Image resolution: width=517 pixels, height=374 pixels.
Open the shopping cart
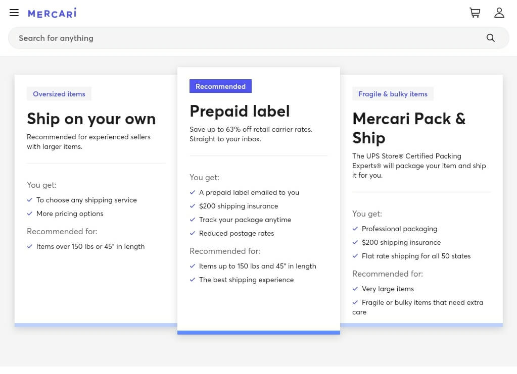tap(475, 13)
